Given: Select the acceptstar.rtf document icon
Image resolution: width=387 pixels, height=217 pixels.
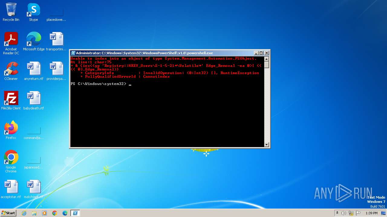Looking at the screenshot, I should point(11,189).
